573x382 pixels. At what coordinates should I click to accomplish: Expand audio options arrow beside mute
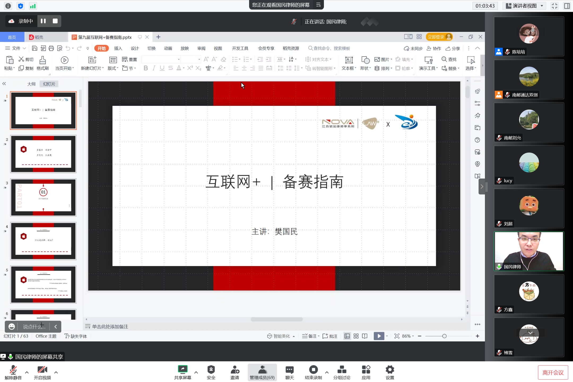pyautogui.click(x=27, y=372)
